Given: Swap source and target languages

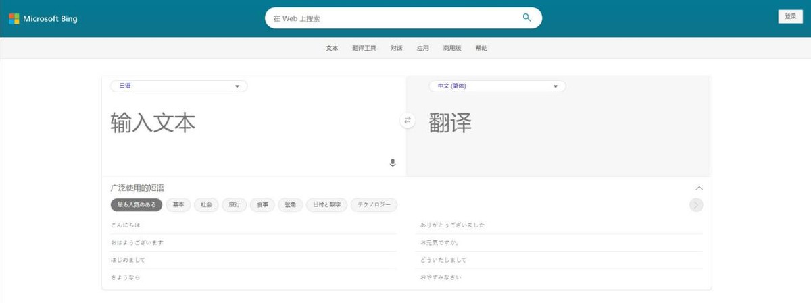Looking at the screenshot, I should pos(407,120).
